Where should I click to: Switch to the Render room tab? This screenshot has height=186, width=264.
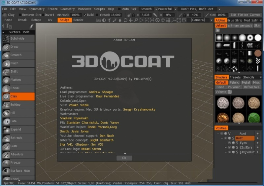(78, 20)
